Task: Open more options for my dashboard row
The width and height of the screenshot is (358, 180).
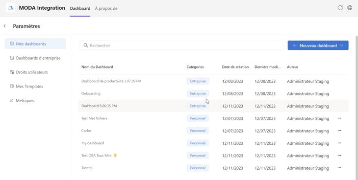Action: (x=339, y=143)
